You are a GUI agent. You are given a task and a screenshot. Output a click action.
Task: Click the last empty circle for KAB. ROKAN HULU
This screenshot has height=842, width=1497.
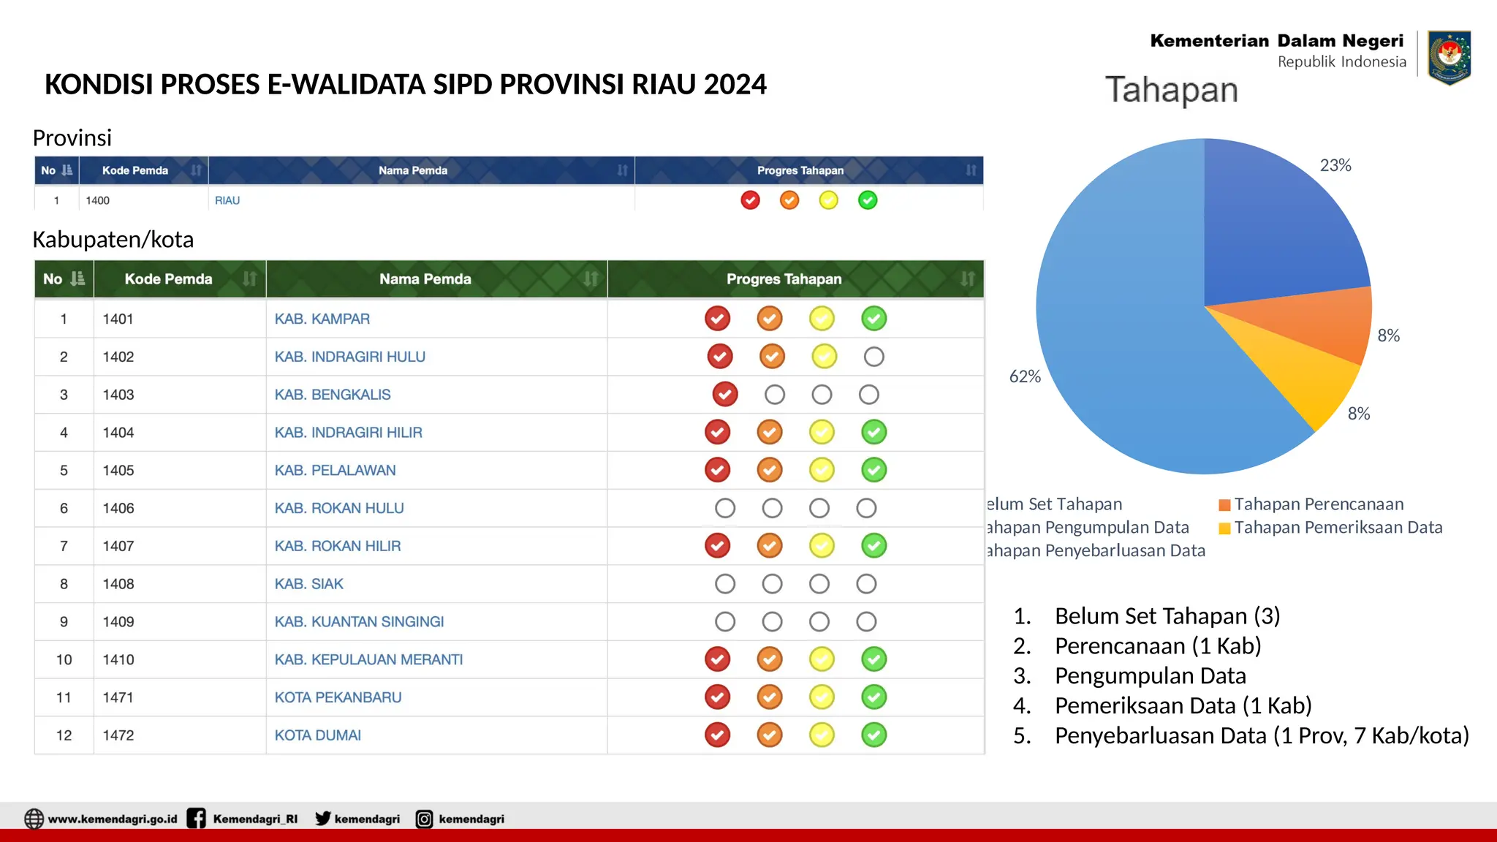[x=866, y=508]
